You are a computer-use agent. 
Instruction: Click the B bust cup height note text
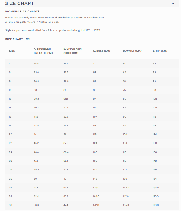point(53,30)
